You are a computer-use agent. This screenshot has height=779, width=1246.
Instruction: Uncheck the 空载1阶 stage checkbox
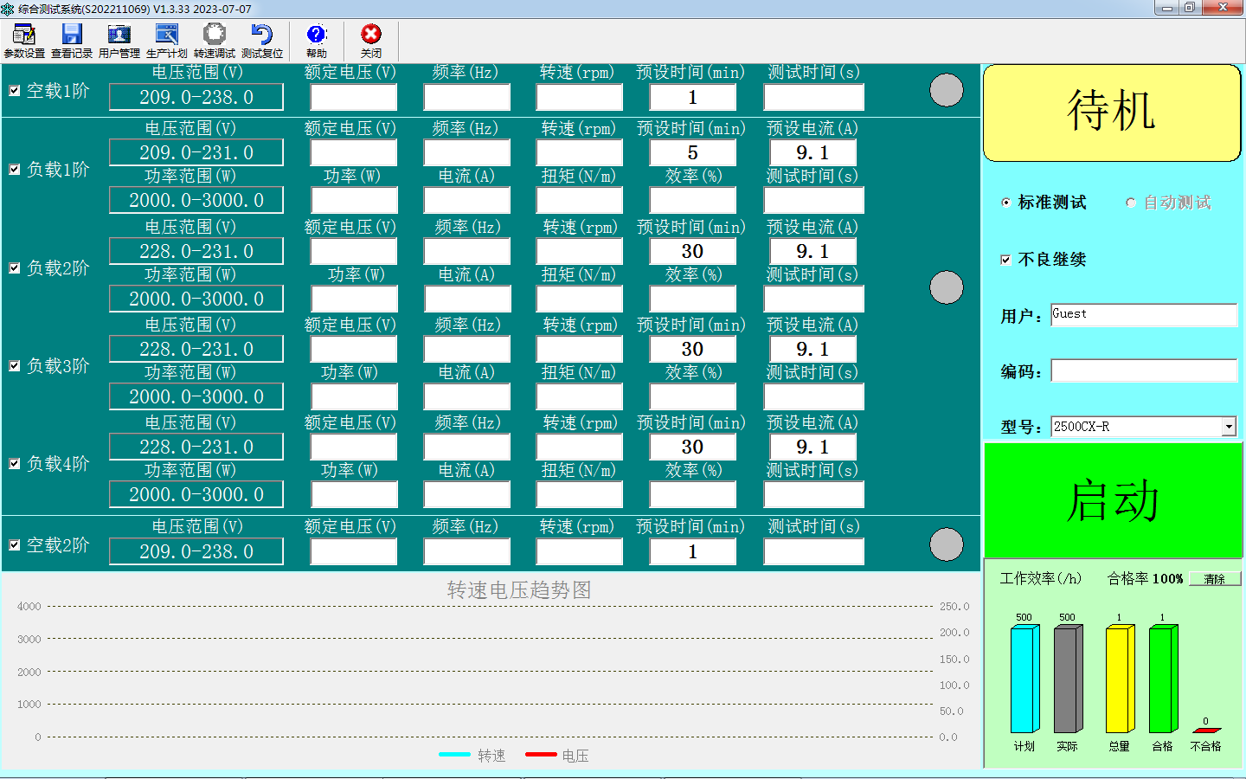(15, 91)
